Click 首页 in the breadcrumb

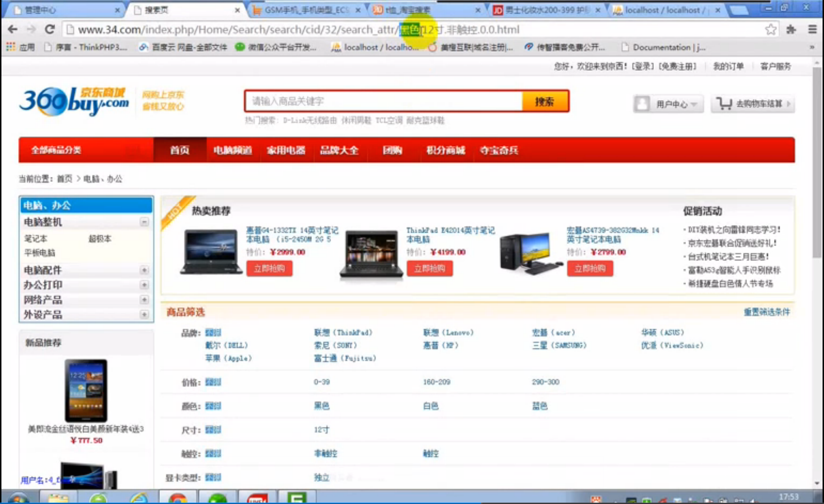65,179
